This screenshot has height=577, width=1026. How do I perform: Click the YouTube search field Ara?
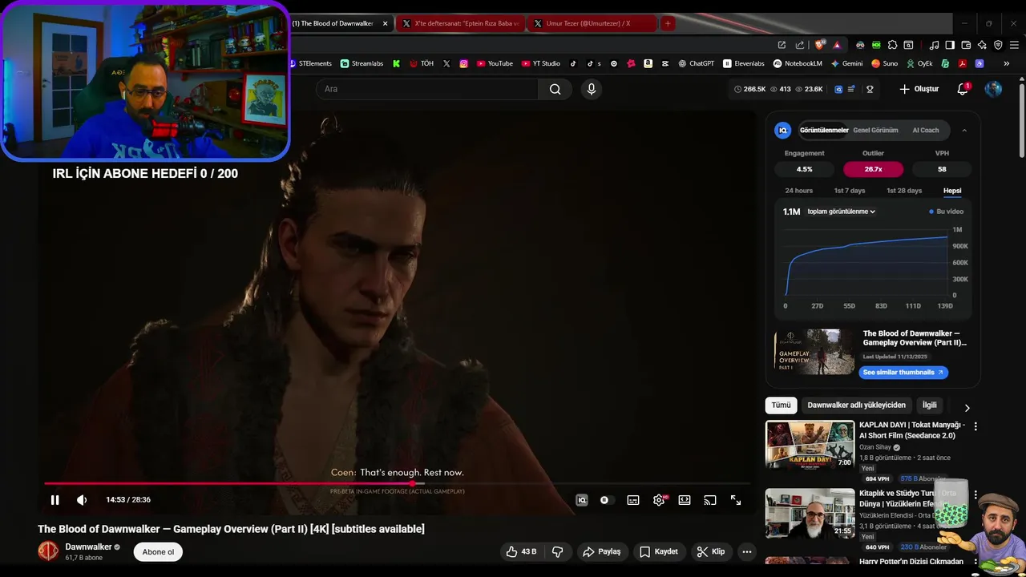point(427,89)
